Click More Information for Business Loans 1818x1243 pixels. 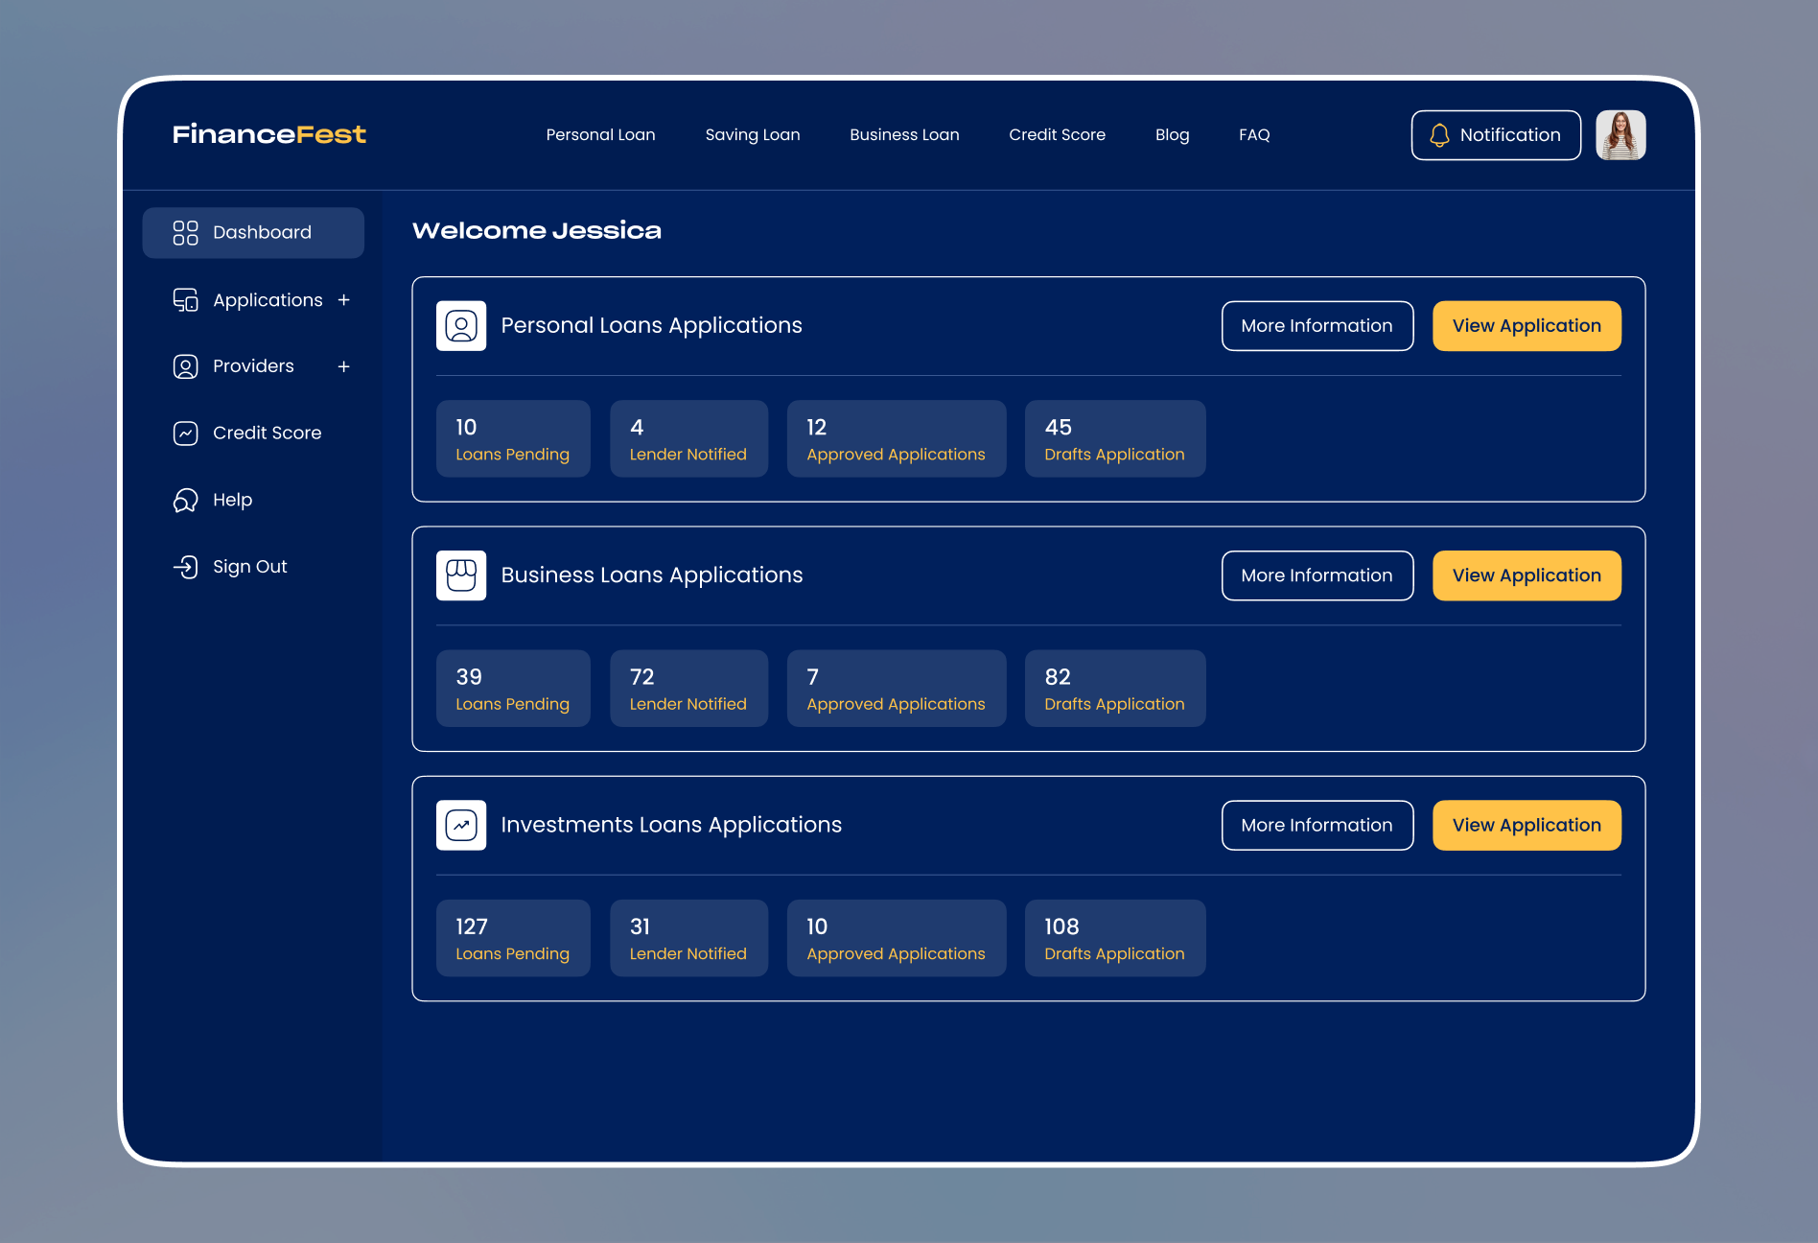(1317, 575)
